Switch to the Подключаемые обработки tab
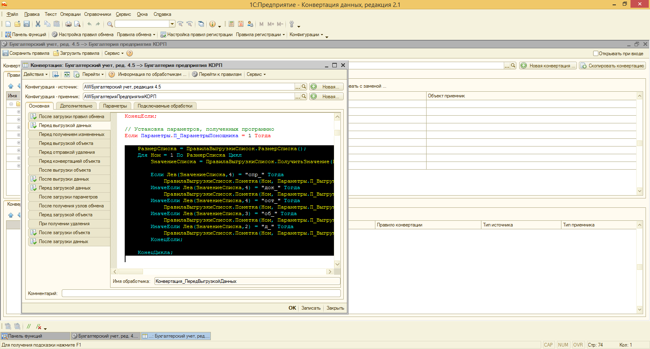 (x=165, y=106)
